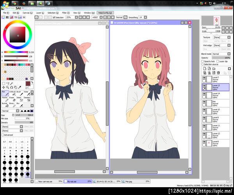The image size is (234, 195).
Task: Hide Layer8 with its eye icon
Action: coord(204,141)
